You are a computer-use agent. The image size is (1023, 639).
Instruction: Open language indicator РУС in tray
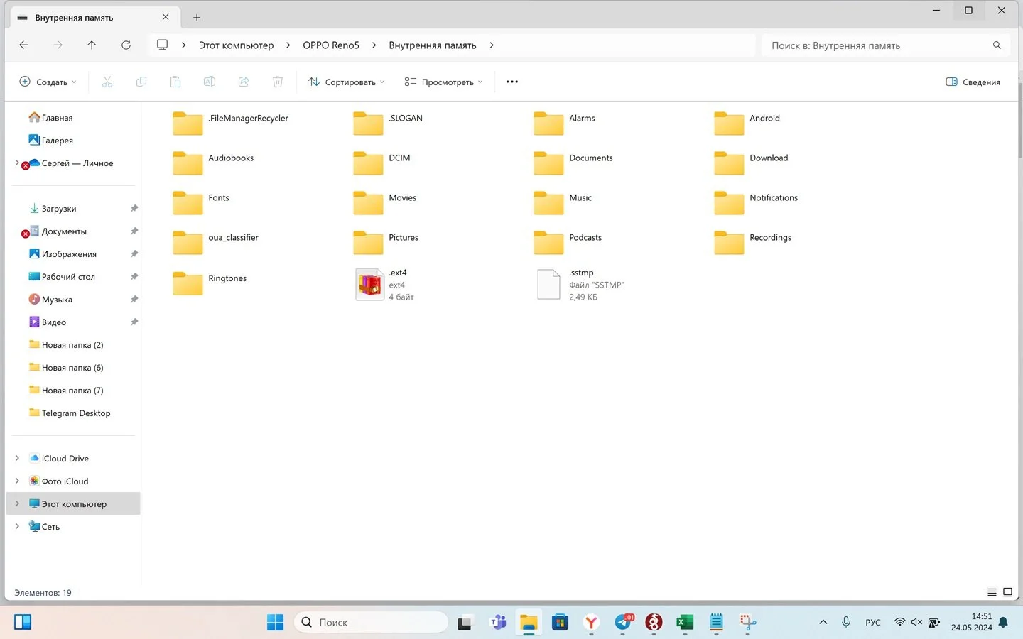click(873, 623)
